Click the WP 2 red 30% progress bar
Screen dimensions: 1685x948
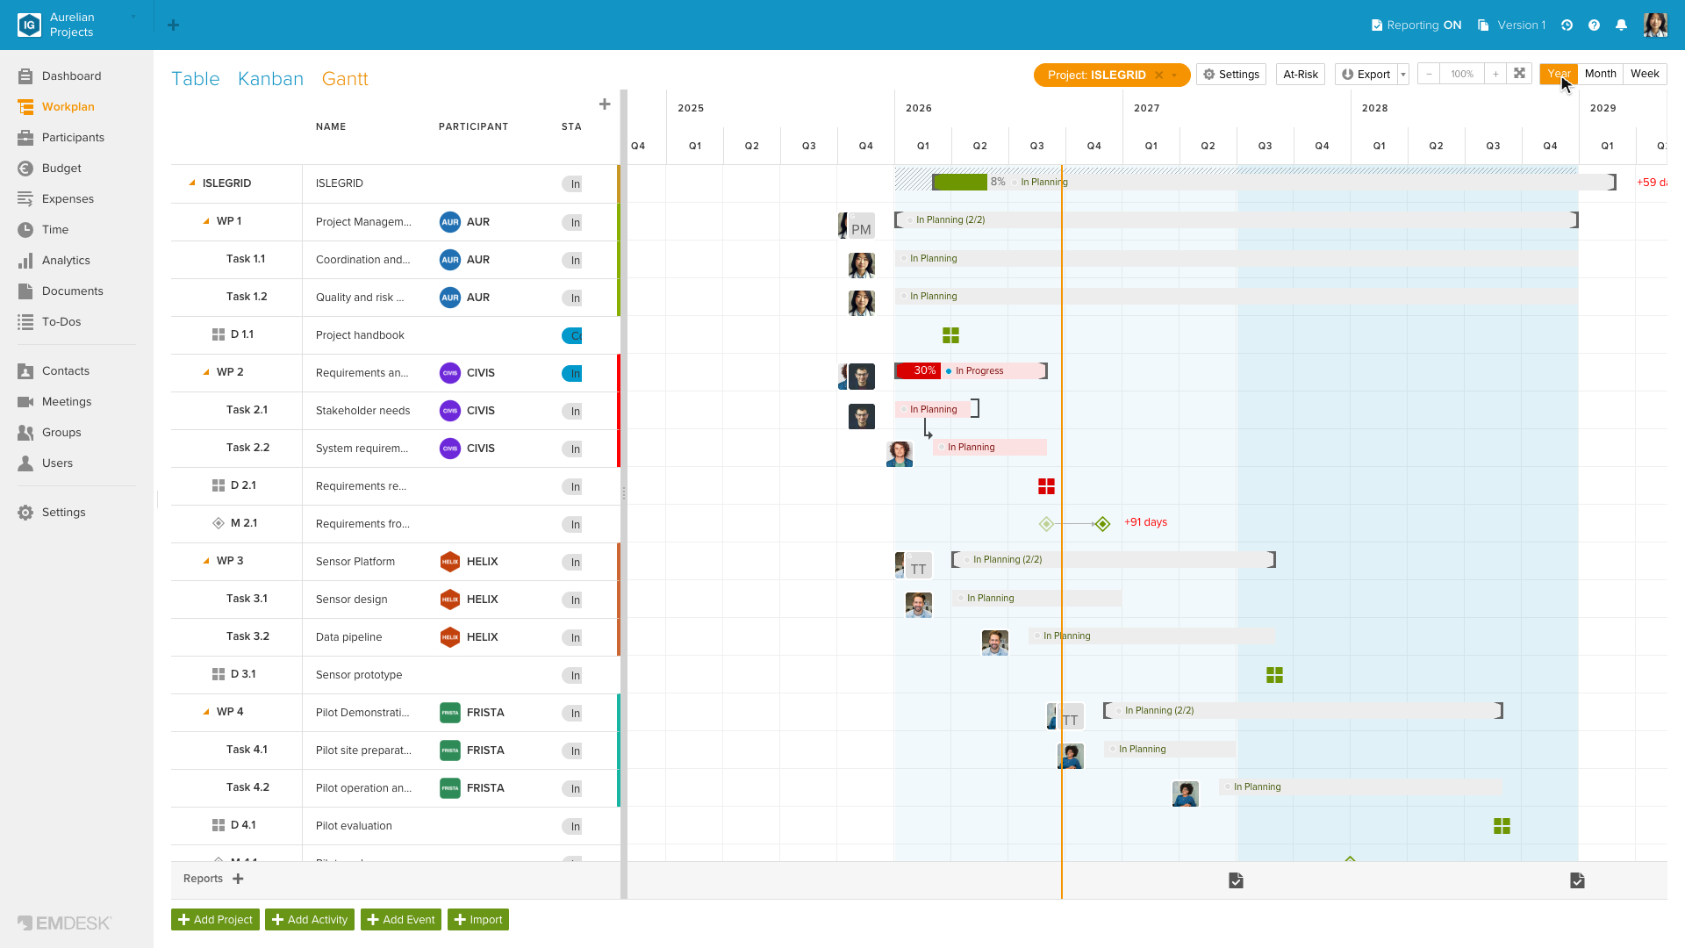click(918, 370)
